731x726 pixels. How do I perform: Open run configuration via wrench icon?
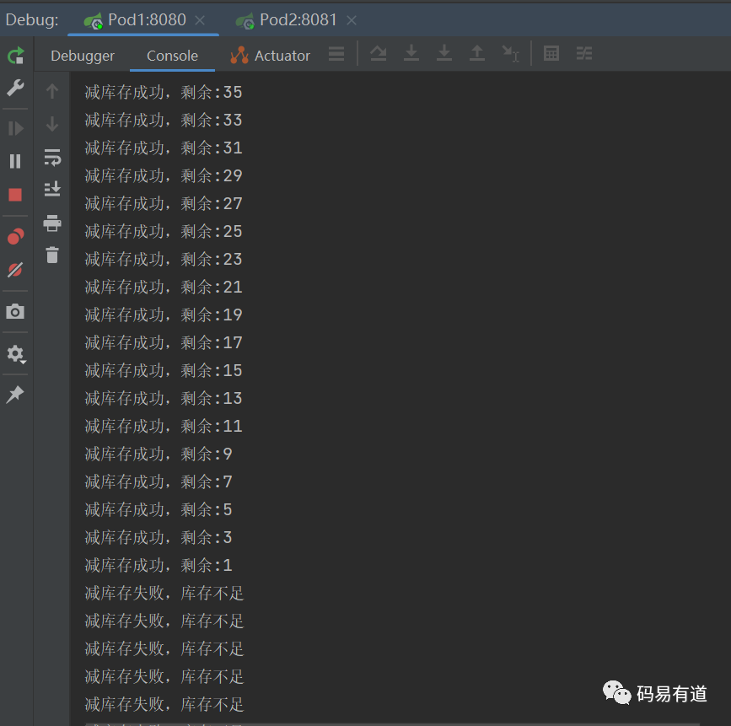15,88
